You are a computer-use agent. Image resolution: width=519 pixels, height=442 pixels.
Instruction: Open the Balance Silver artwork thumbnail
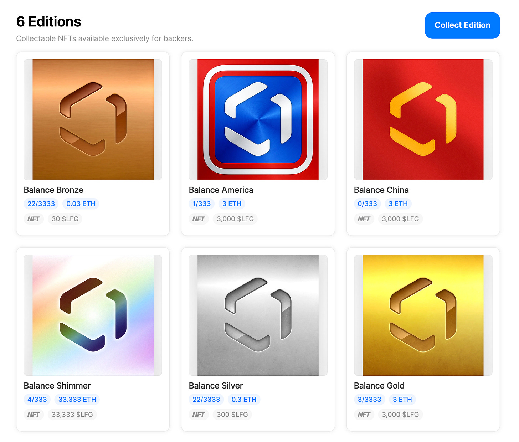tap(258, 315)
